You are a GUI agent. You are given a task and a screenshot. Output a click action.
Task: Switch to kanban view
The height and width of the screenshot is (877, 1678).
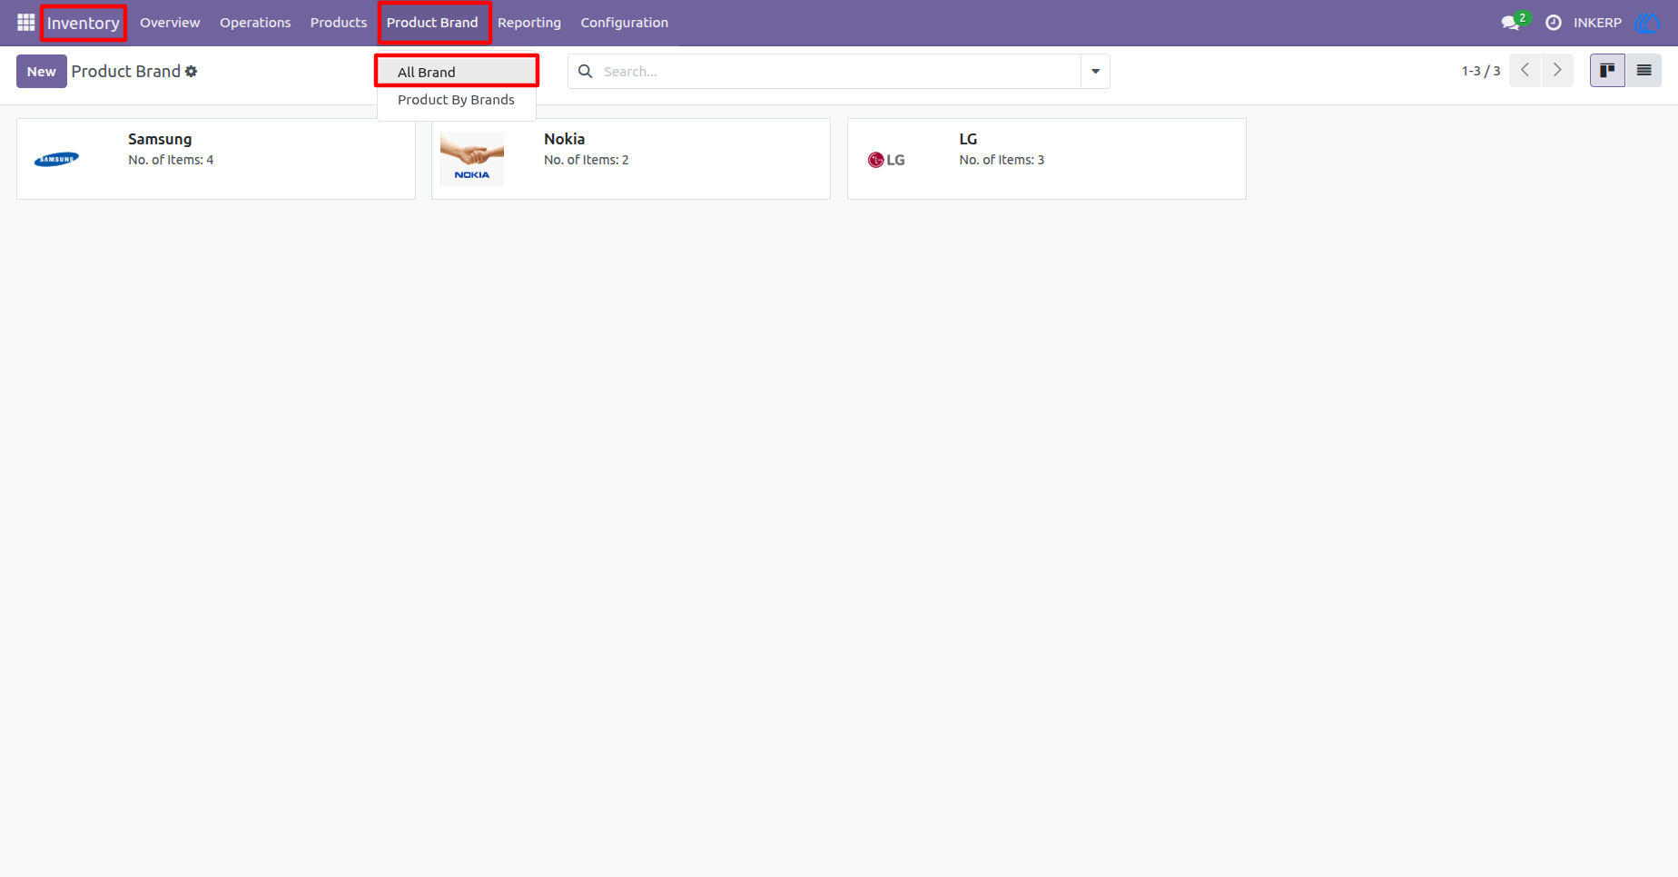click(1607, 71)
